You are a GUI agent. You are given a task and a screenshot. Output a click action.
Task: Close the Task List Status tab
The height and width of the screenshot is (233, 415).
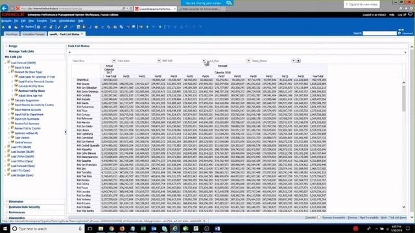click(x=82, y=34)
